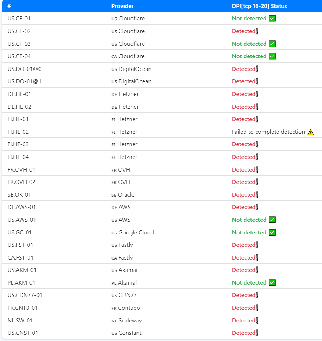Click 'US Google Cloud' provider cell
322x341 pixels.
click(133, 232)
